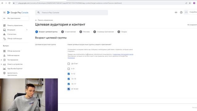Click the Обзор публикации icon
Image resolution: width=197 pixels, height=111 pixels.
click(4, 39)
